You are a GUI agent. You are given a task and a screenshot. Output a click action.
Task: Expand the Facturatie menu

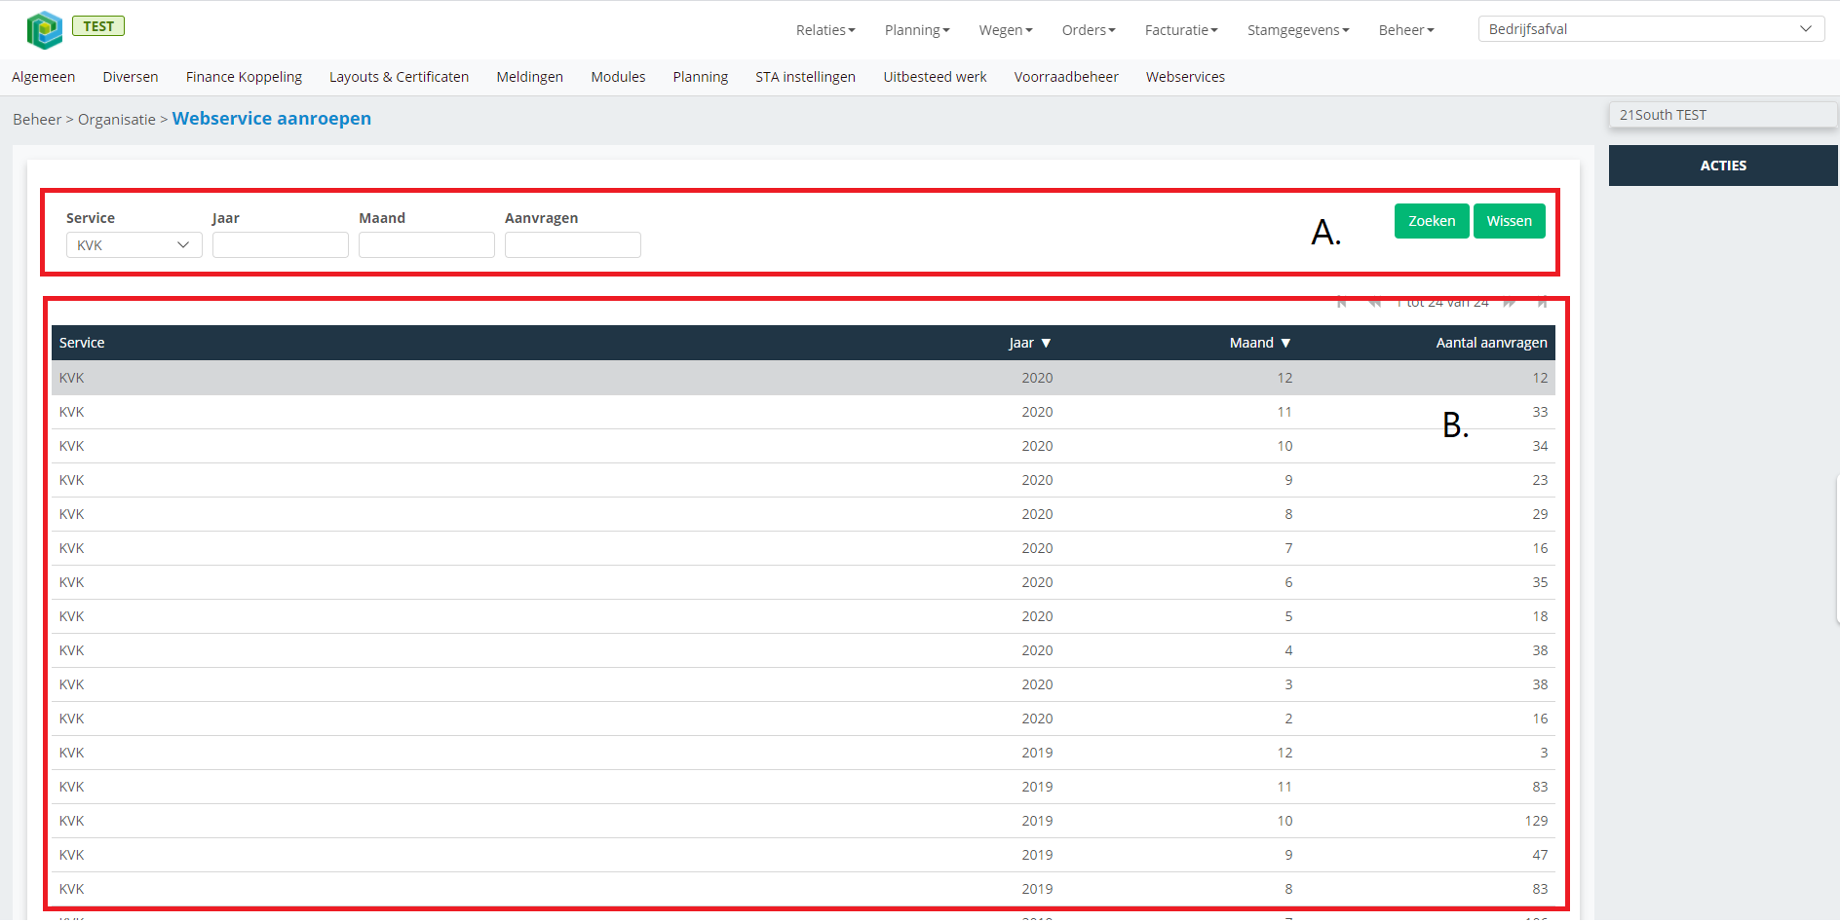1181,30
